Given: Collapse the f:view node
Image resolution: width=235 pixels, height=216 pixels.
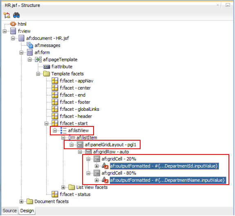Looking at the screenshot, I should [x=4, y=31].
